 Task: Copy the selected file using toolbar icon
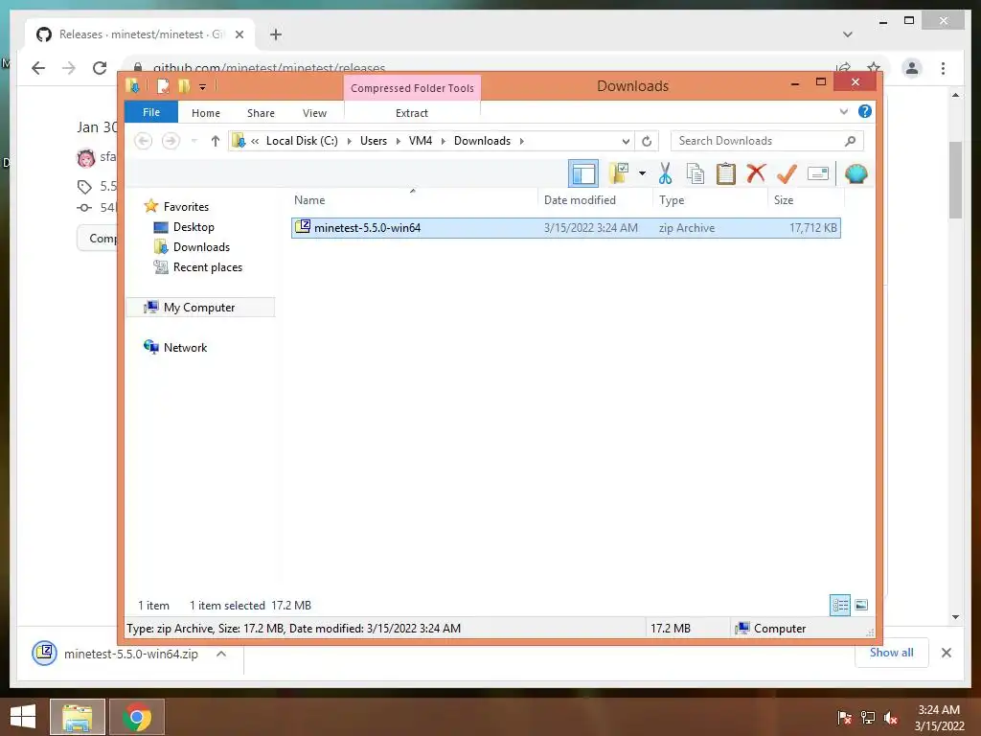pos(696,173)
